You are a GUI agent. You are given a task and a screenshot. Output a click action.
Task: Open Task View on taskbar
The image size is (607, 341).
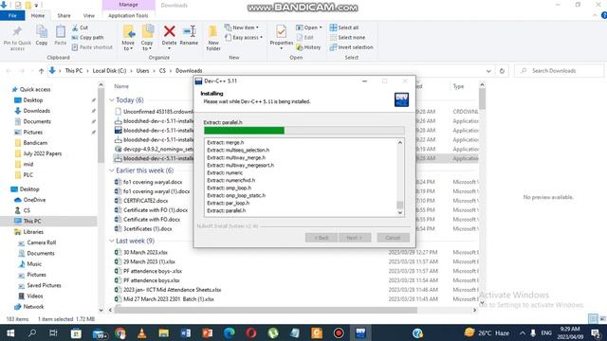53,332
